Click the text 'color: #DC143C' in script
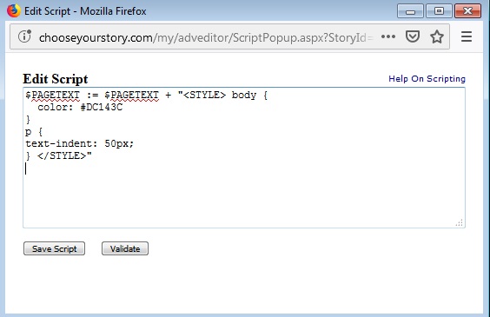Viewport: 490px width, 317px height. point(80,107)
